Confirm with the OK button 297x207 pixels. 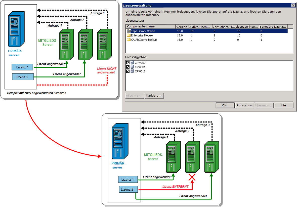click(x=225, y=105)
